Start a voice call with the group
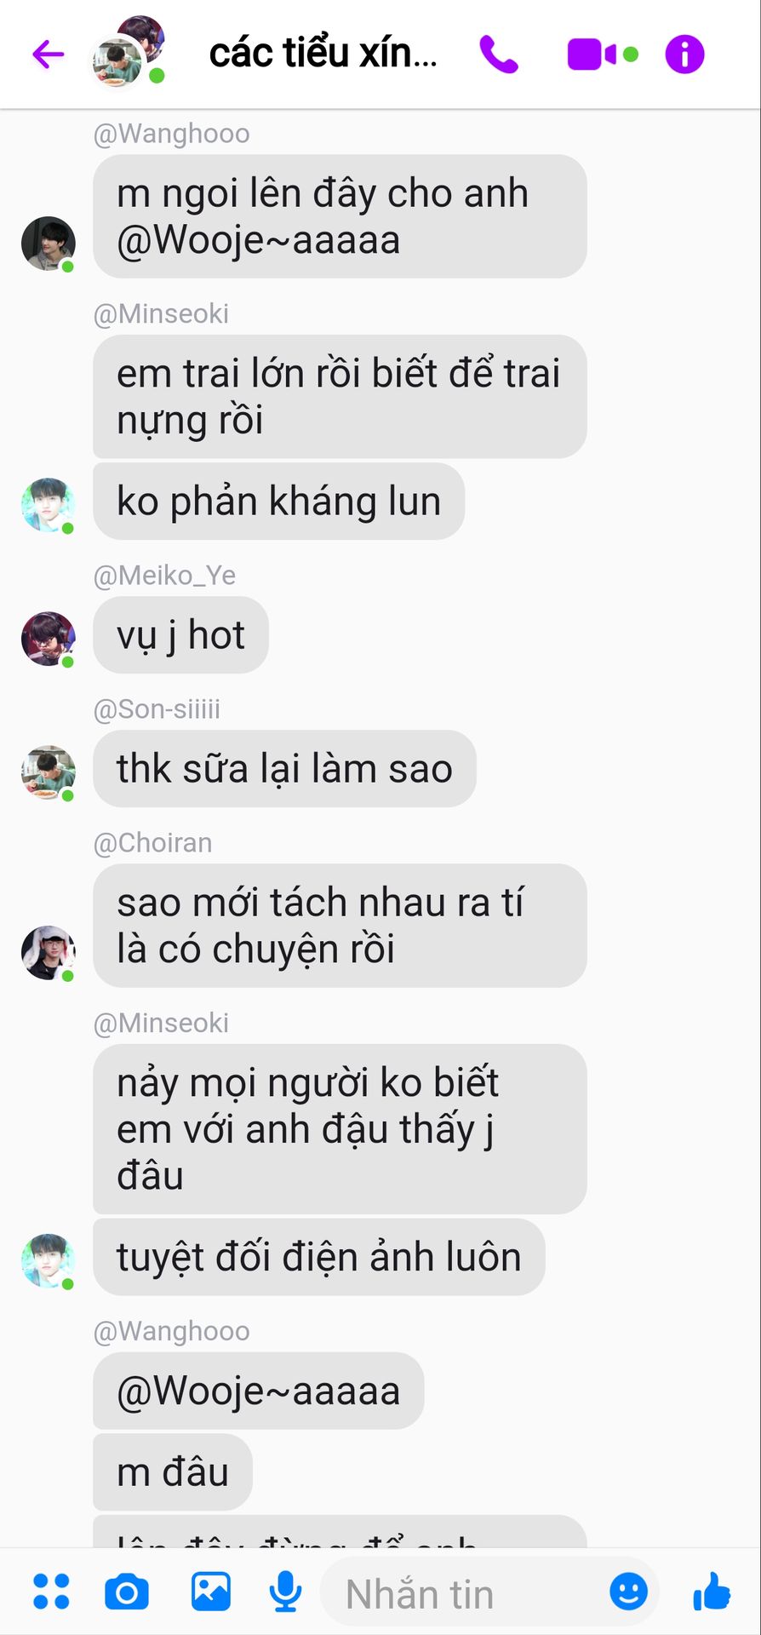 499,54
